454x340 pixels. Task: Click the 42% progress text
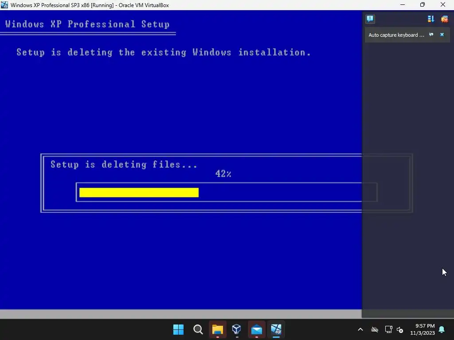click(x=223, y=174)
